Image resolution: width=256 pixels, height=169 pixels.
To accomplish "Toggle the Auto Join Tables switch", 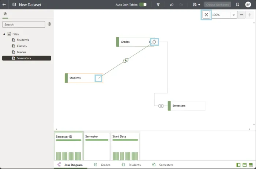I will click(143, 5).
